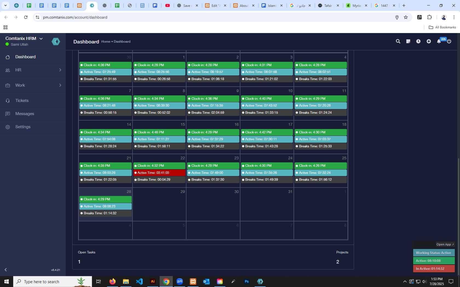
Task: Click Open App button in tracker widget
Action: point(445,244)
